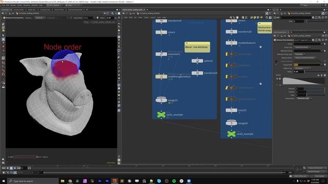
Task: Click the Group selection arrow in parameters
Action: 325,44
